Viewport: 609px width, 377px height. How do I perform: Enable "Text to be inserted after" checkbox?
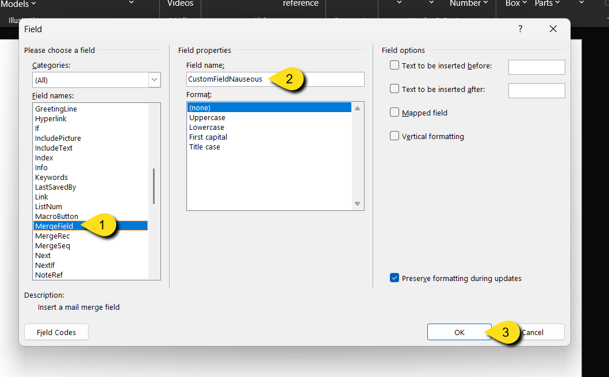[394, 89]
